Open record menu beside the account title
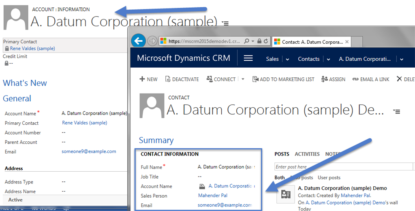The height and width of the screenshot is (211, 415). pos(225,23)
